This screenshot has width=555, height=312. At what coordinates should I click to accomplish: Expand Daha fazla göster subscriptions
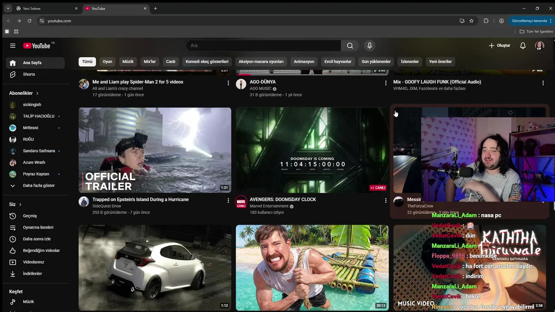pos(35,185)
